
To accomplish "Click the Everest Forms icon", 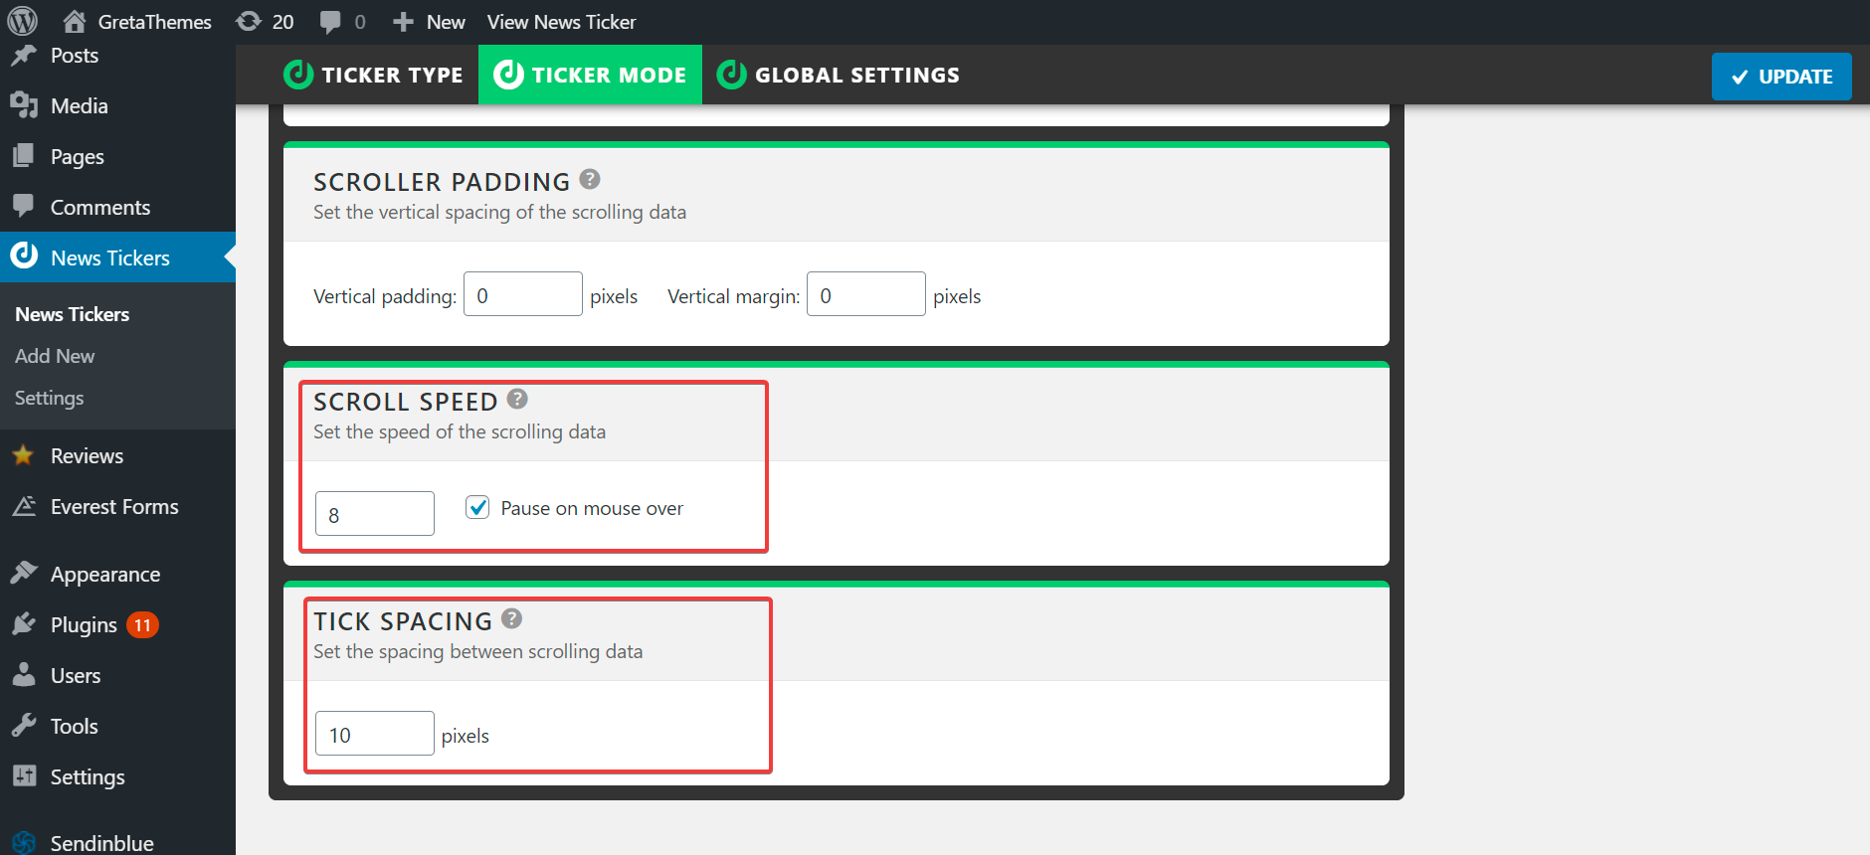I will pyautogui.click(x=24, y=506).
